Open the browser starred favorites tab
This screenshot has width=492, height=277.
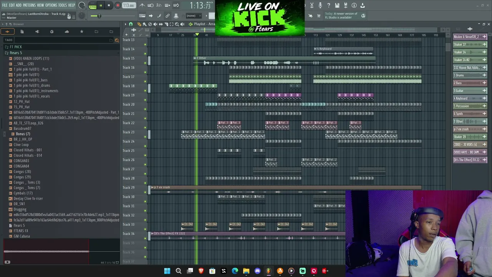pos(81,32)
